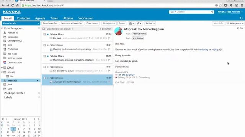Tick the select-all checkbox in list header
This screenshot has width=245, height=137.
44,29
